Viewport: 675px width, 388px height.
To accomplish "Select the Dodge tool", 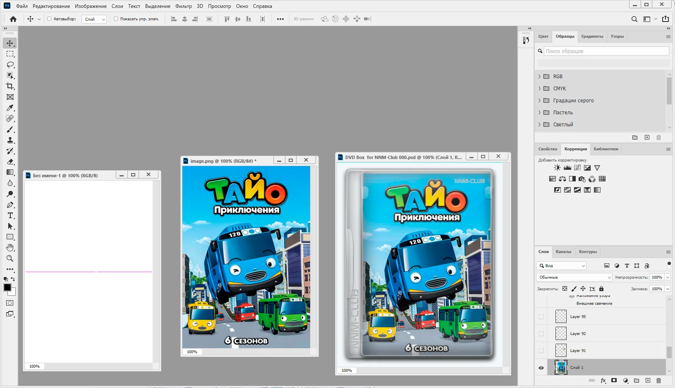I will point(10,194).
